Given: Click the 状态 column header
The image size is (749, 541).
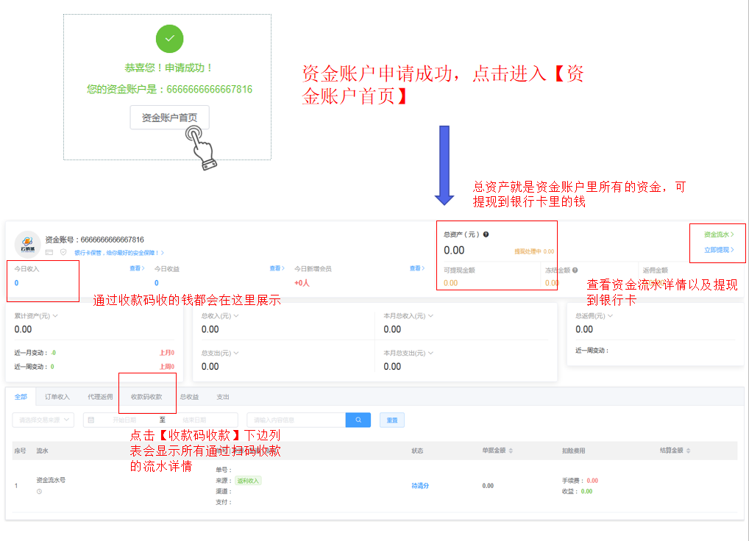Looking at the screenshot, I should tap(417, 451).
